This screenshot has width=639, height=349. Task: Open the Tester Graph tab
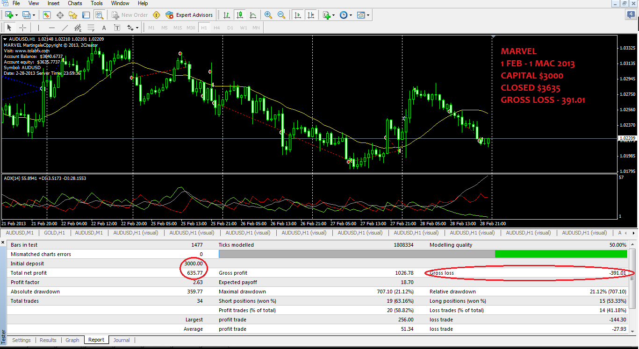(72, 340)
